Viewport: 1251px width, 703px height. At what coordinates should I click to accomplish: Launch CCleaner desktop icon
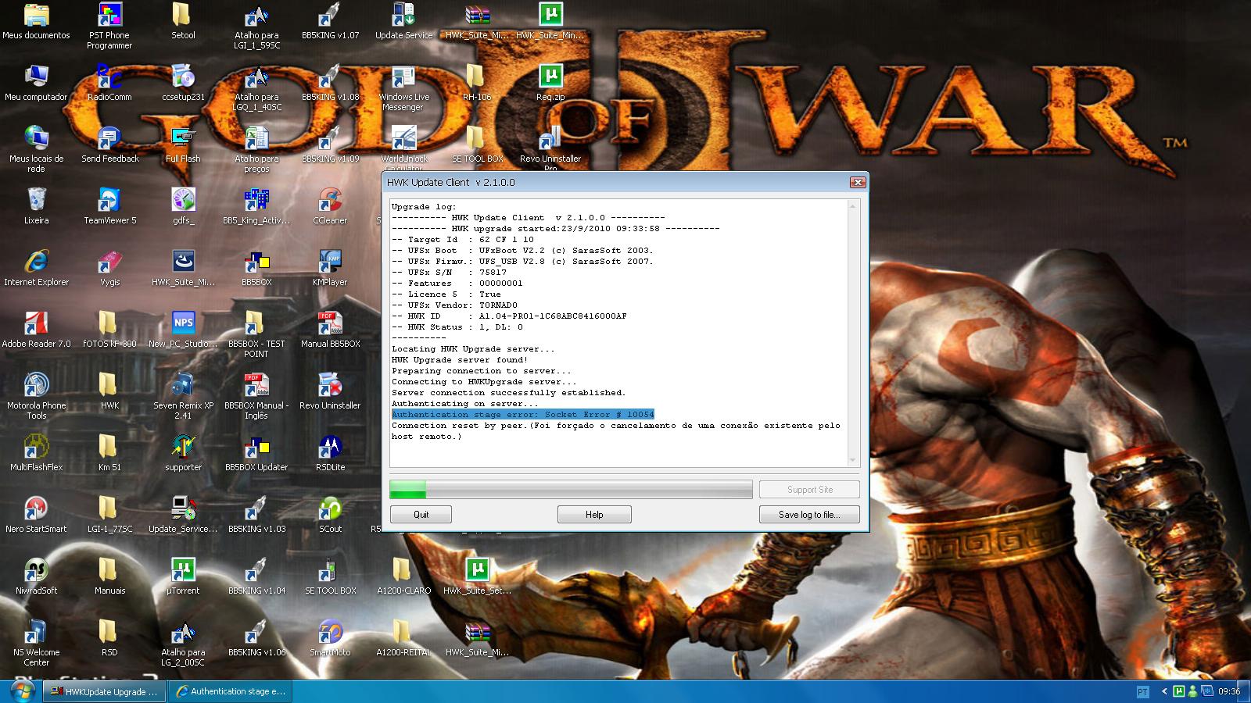coord(330,206)
